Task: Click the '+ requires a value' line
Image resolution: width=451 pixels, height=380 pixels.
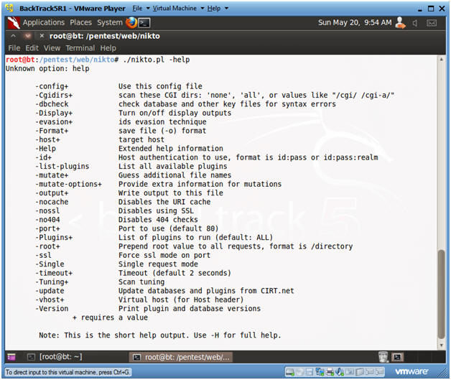Action: (110, 318)
